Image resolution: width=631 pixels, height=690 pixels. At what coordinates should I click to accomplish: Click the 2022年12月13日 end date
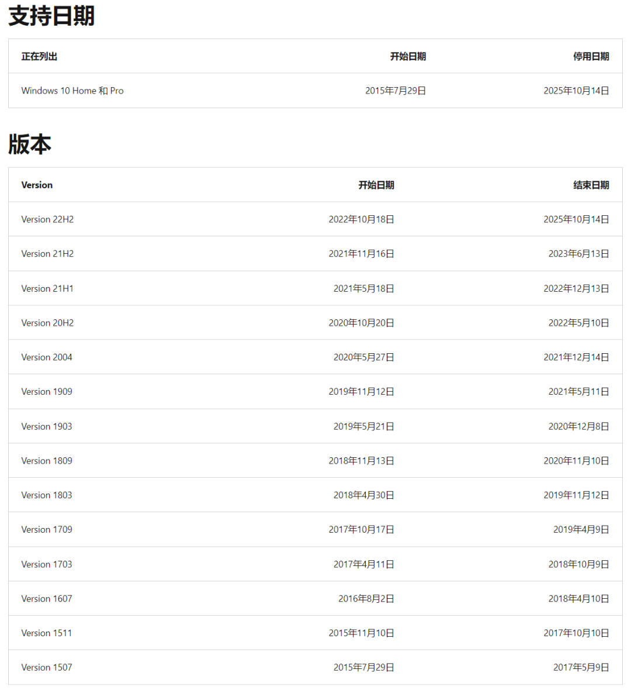click(x=576, y=288)
